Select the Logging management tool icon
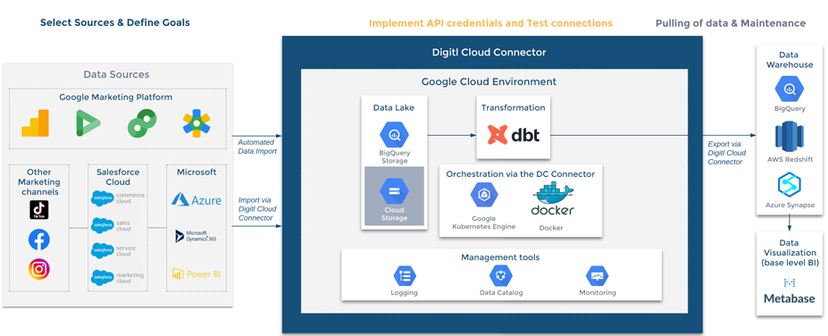 [x=405, y=275]
